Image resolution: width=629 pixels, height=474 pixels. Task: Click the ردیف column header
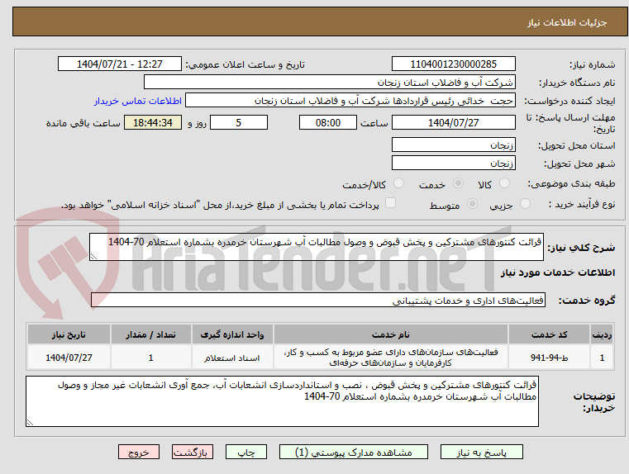click(x=602, y=334)
